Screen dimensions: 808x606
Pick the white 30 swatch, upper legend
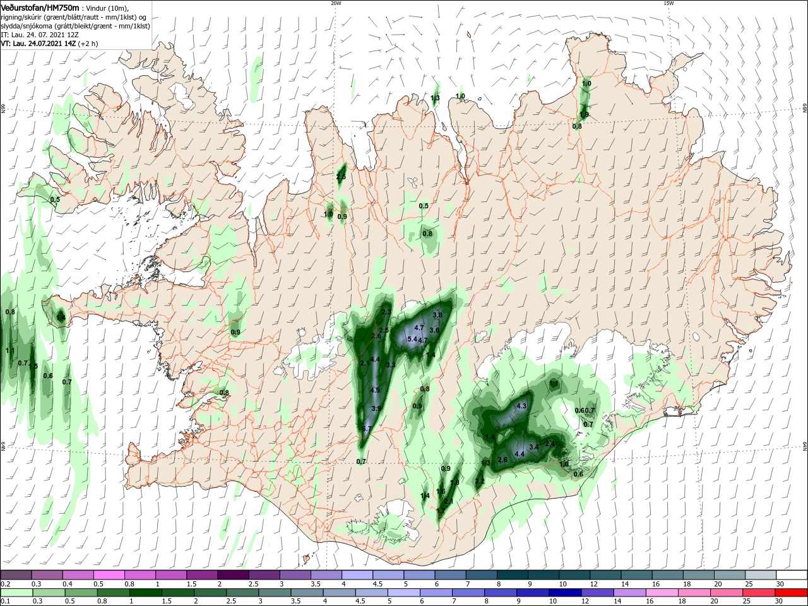point(792,575)
